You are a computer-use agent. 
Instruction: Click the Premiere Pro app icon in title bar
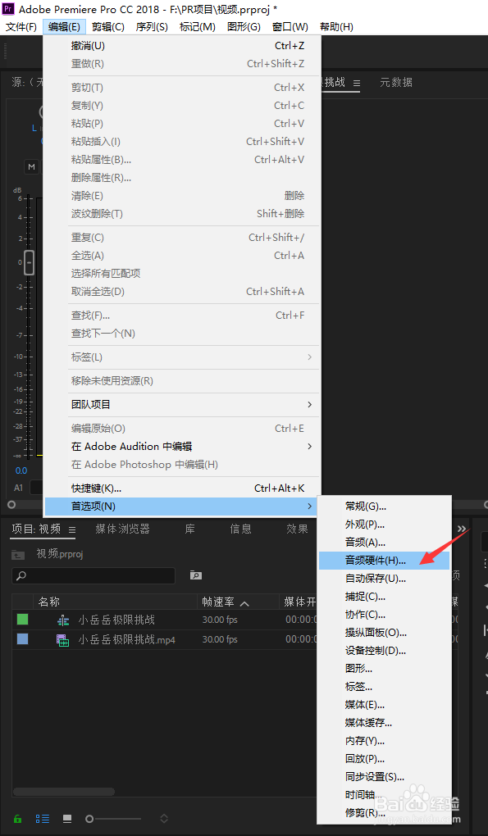point(9,8)
